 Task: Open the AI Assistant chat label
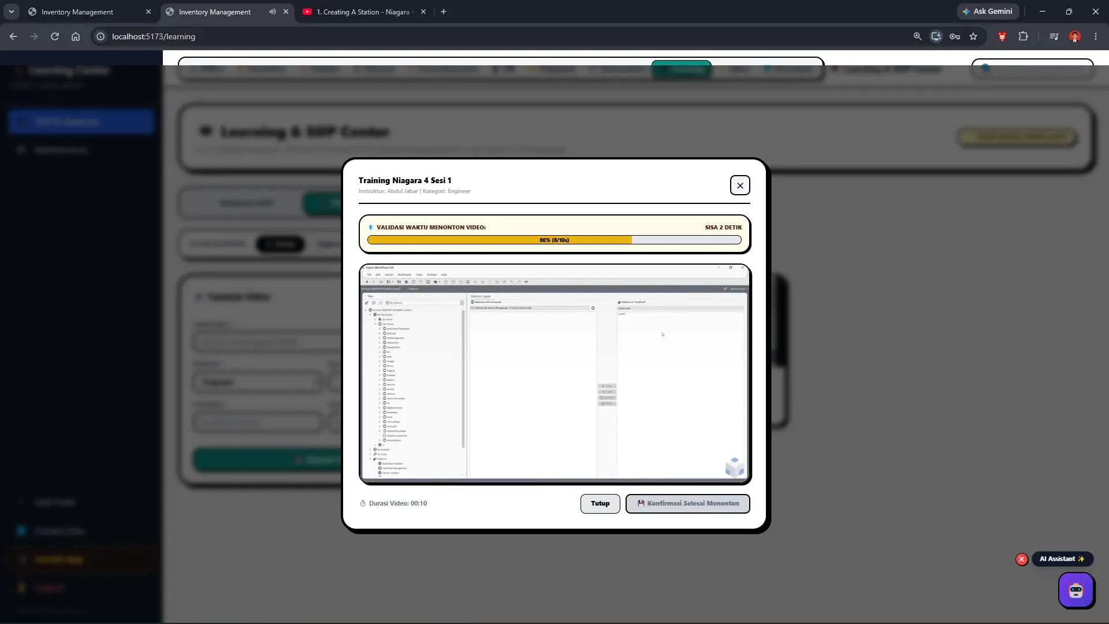[x=1062, y=559]
